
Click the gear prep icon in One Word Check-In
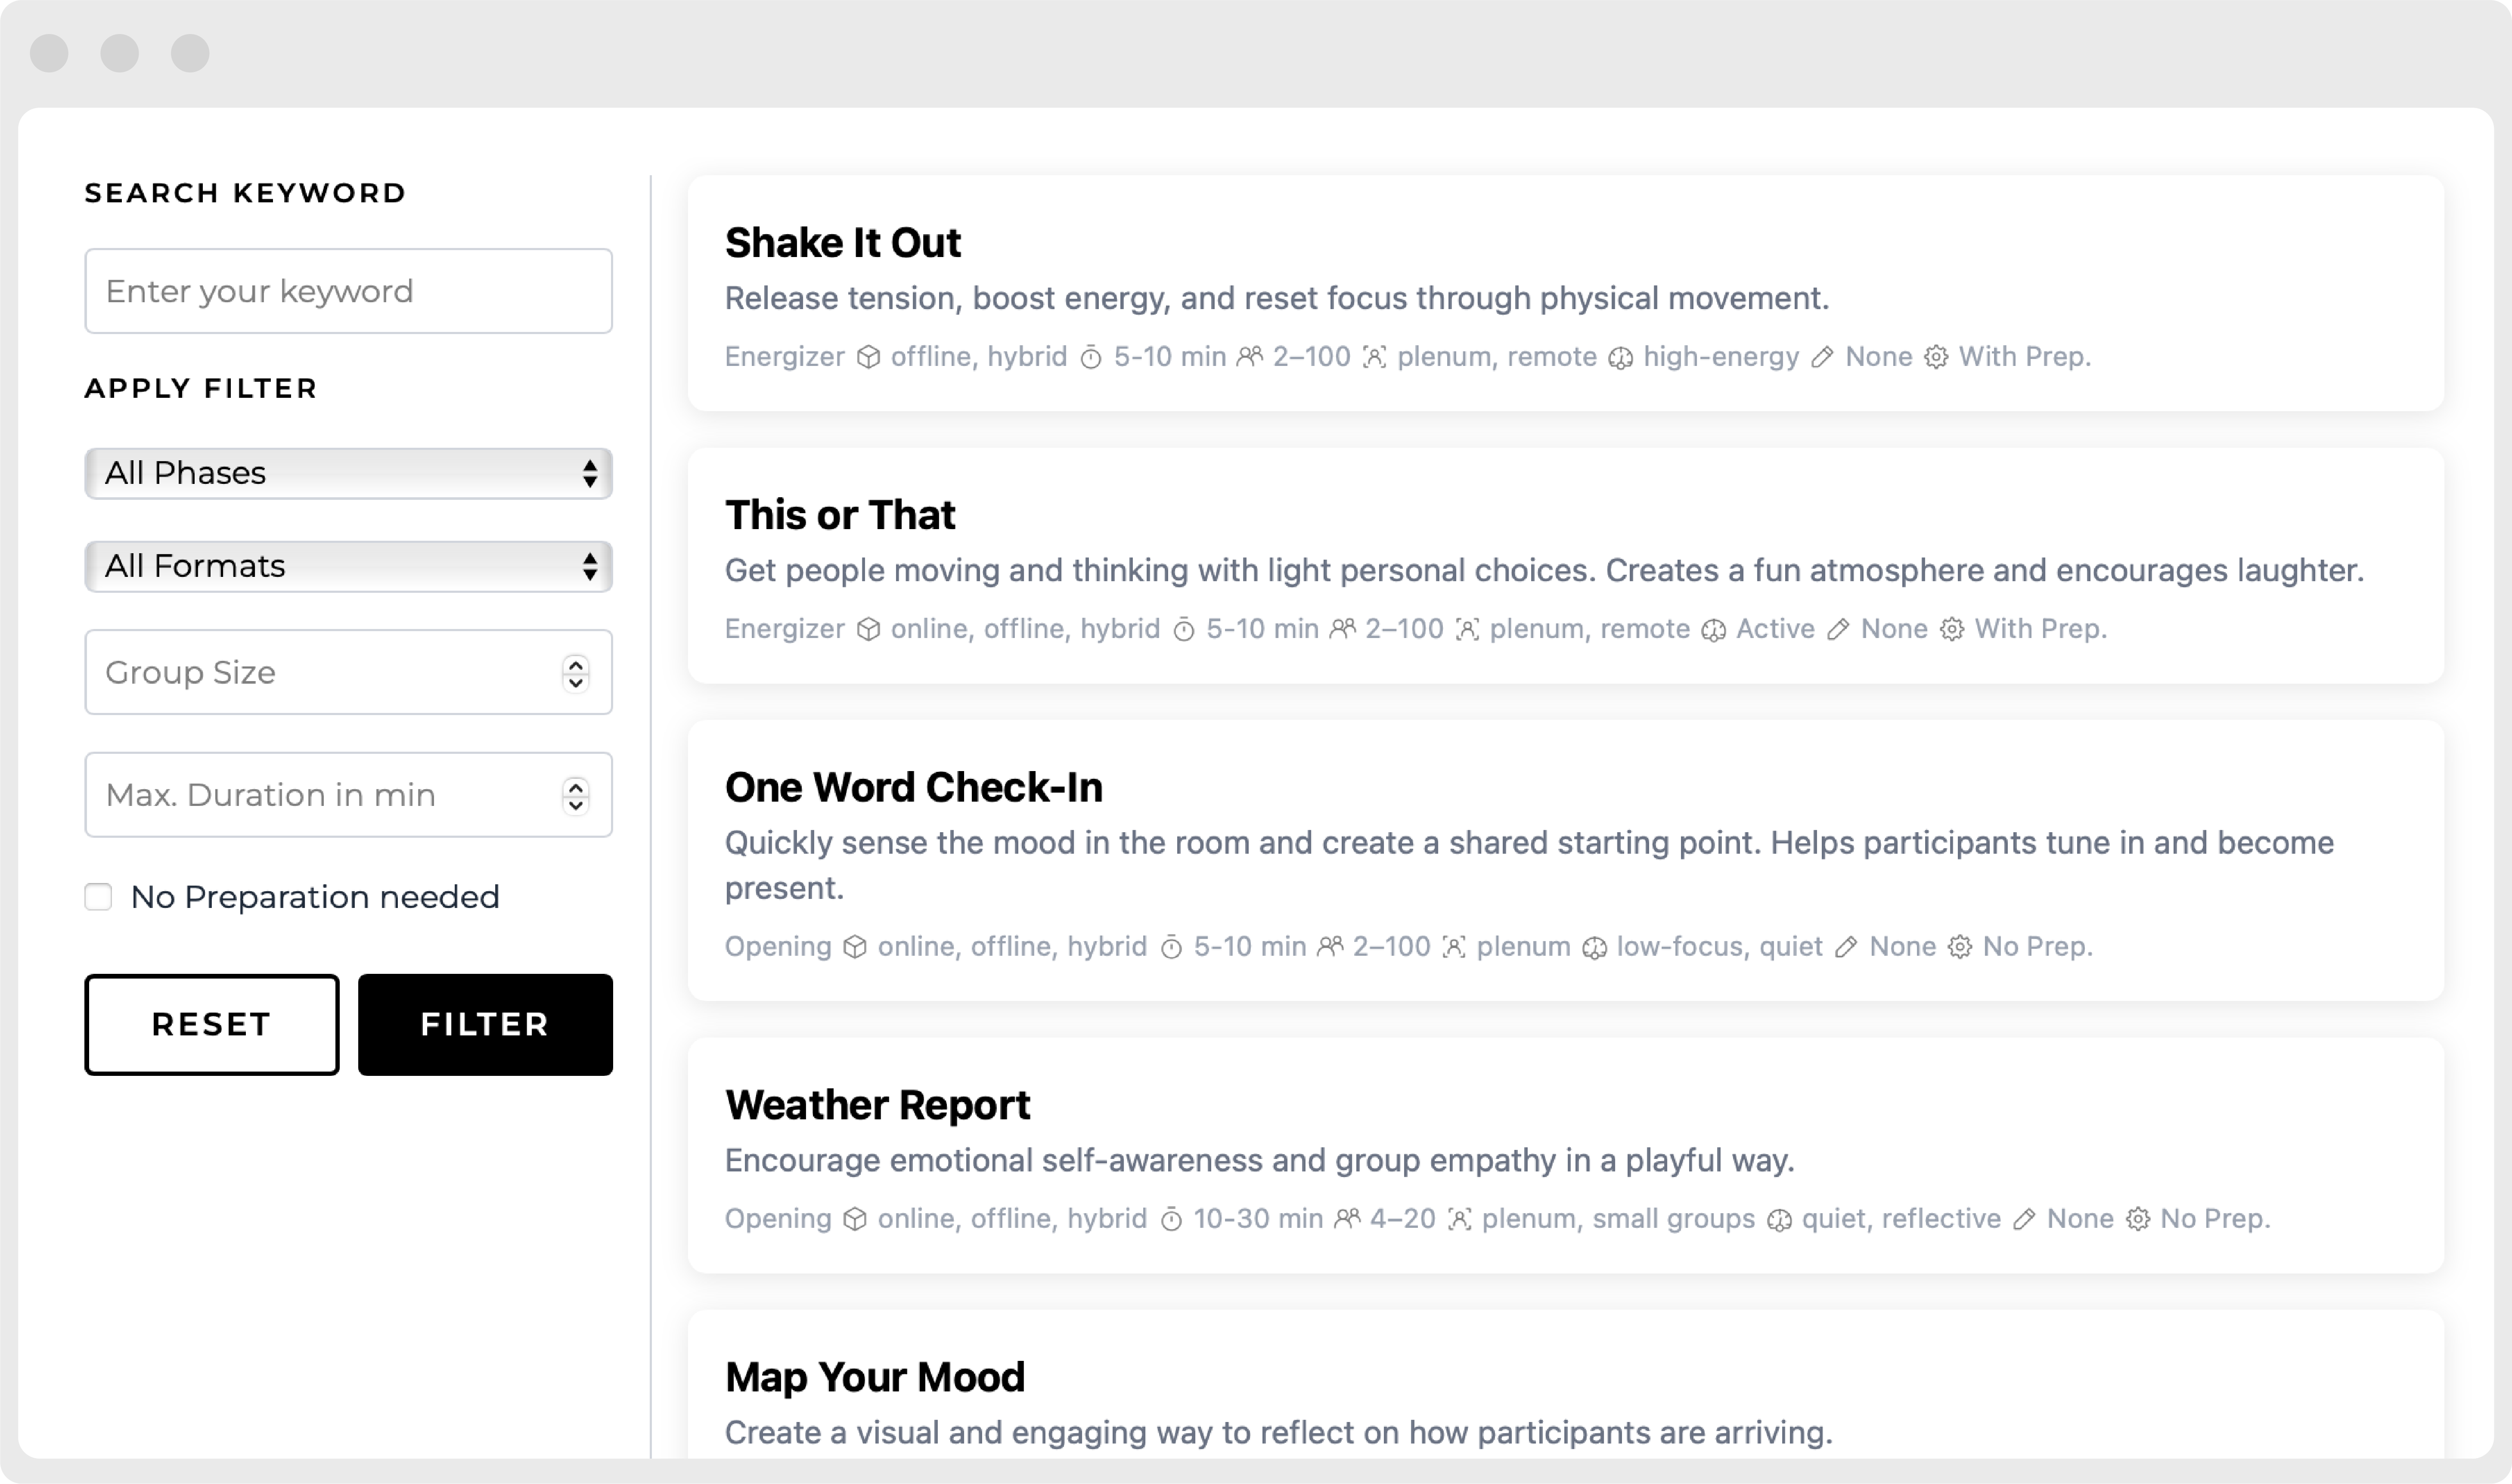coord(1959,947)
